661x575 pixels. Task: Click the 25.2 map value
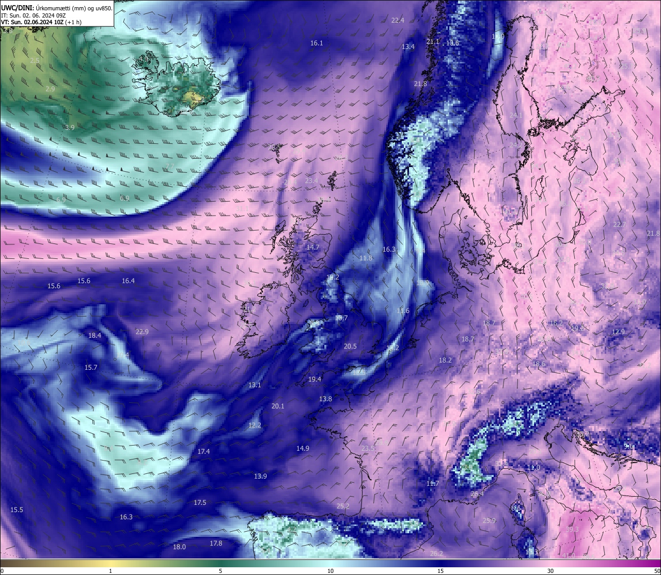click(x=343, y=506)
